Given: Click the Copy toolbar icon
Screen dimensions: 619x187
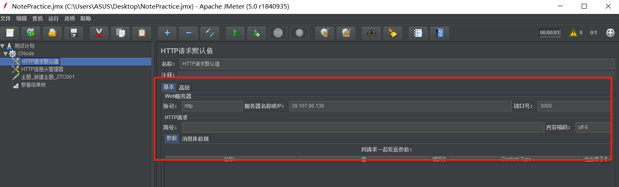Looking at the screenshot, I should tap(120, 33).
